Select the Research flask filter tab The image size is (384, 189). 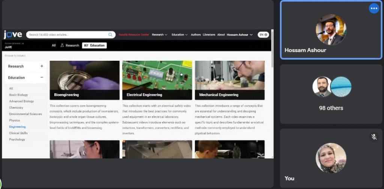(x=70, y=45)
